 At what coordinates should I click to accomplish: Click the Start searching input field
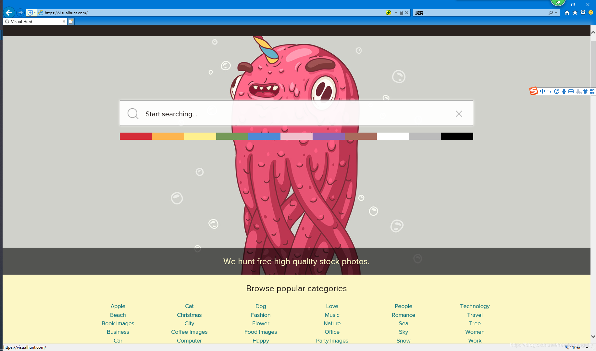(x=296, y=113)
